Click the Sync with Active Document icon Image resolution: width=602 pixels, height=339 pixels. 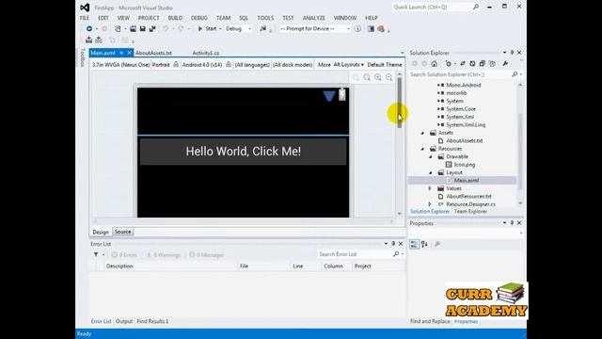[x=463, y=64]
